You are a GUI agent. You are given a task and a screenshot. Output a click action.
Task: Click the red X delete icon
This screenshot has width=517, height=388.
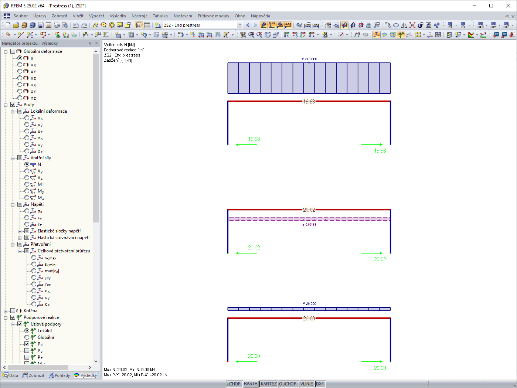coord(412,25)
